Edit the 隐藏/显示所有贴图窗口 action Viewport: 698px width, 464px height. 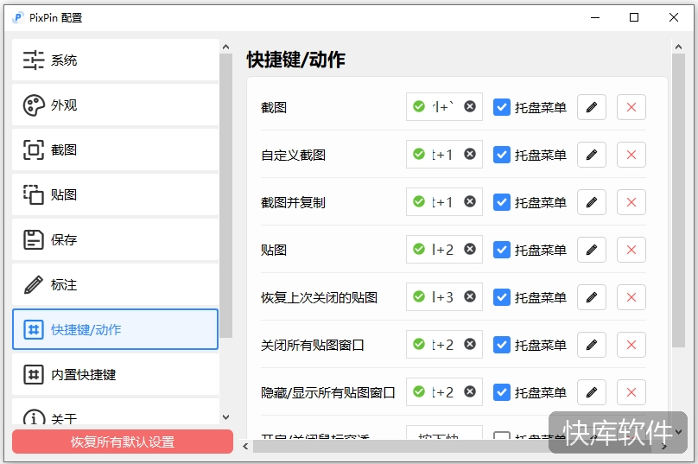(592, 392)
